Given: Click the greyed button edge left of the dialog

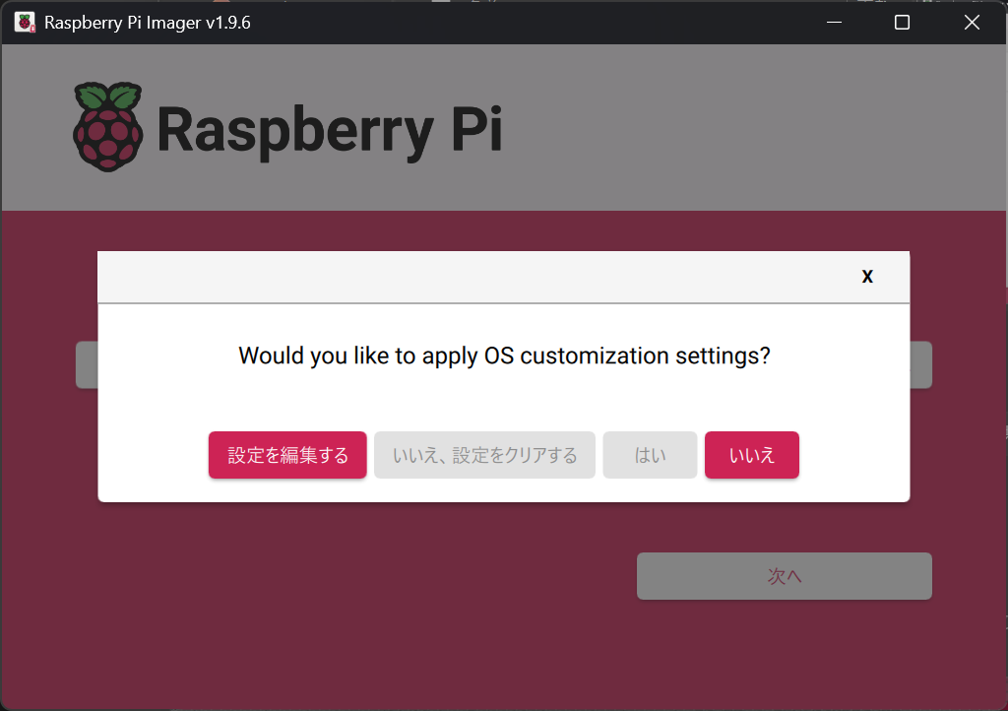Looking at the screenshot, I should (x=87, y=364).
